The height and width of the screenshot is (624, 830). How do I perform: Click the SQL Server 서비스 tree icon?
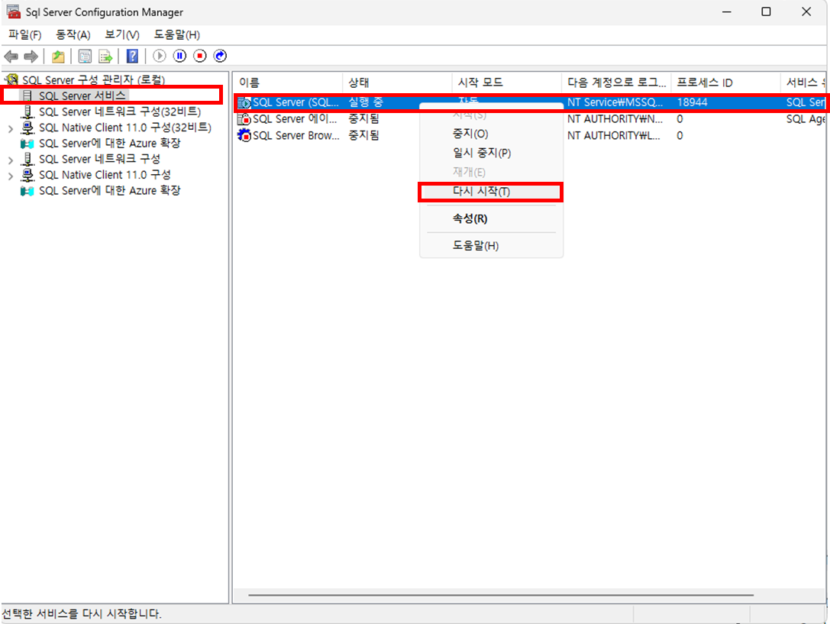(27, 95)
